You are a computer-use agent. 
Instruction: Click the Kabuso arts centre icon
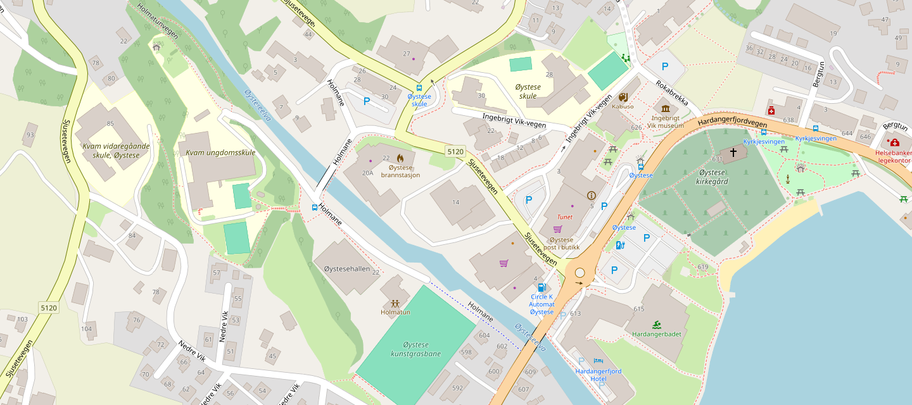[x=623, y=97]
